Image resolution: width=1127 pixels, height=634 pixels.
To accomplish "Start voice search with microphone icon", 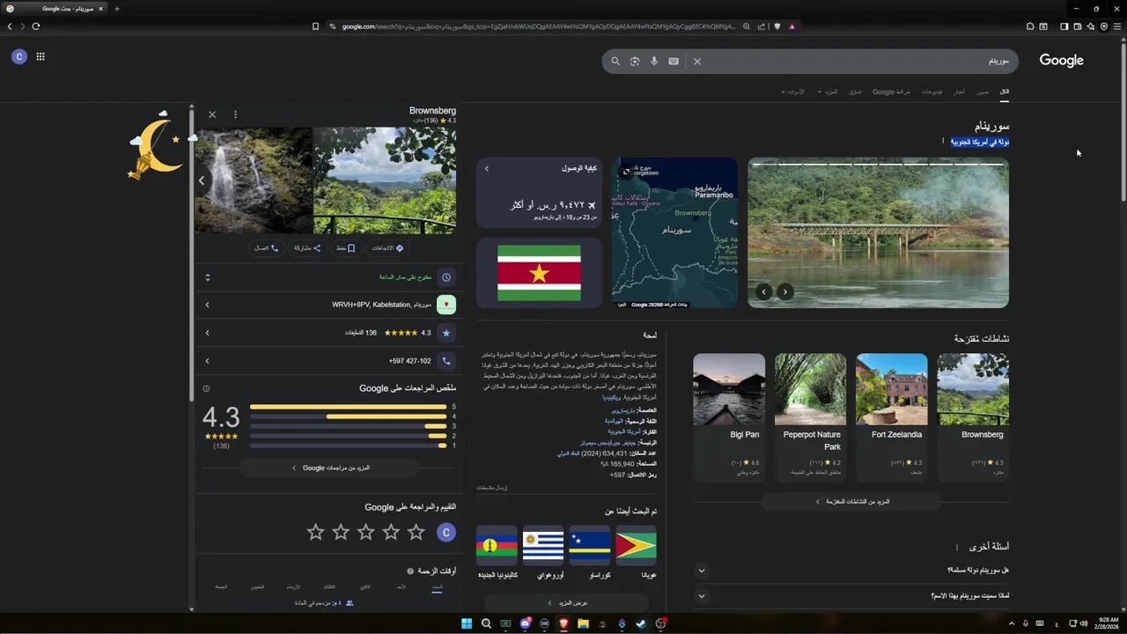I will pyautogui.click(x=654, y=62).
